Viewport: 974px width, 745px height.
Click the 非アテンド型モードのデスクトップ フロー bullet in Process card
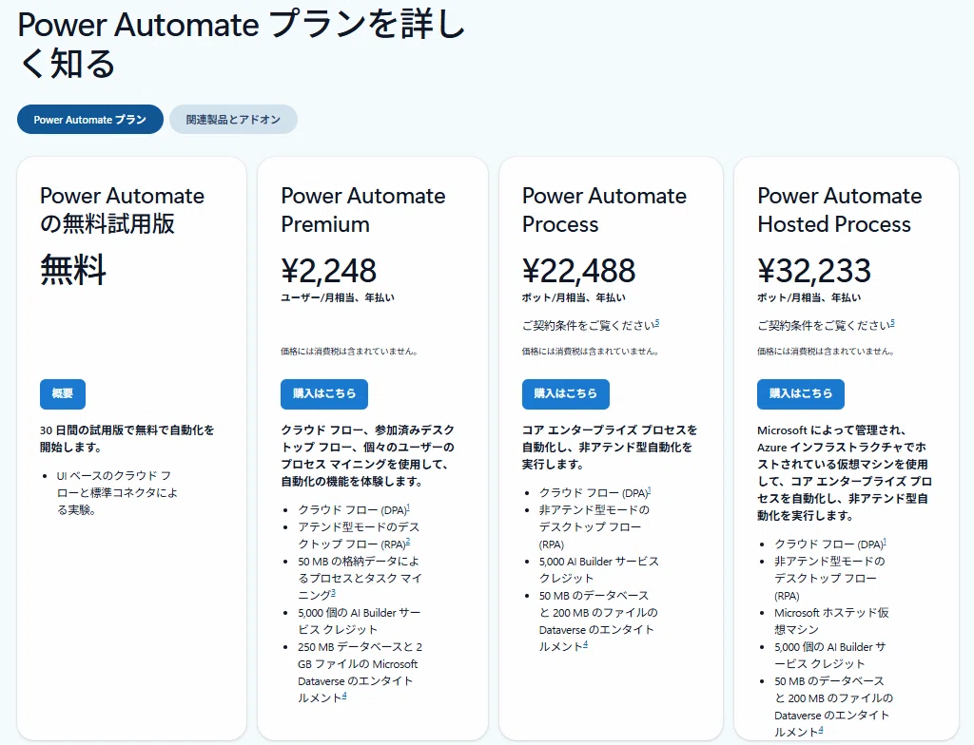tap(594, 527)
